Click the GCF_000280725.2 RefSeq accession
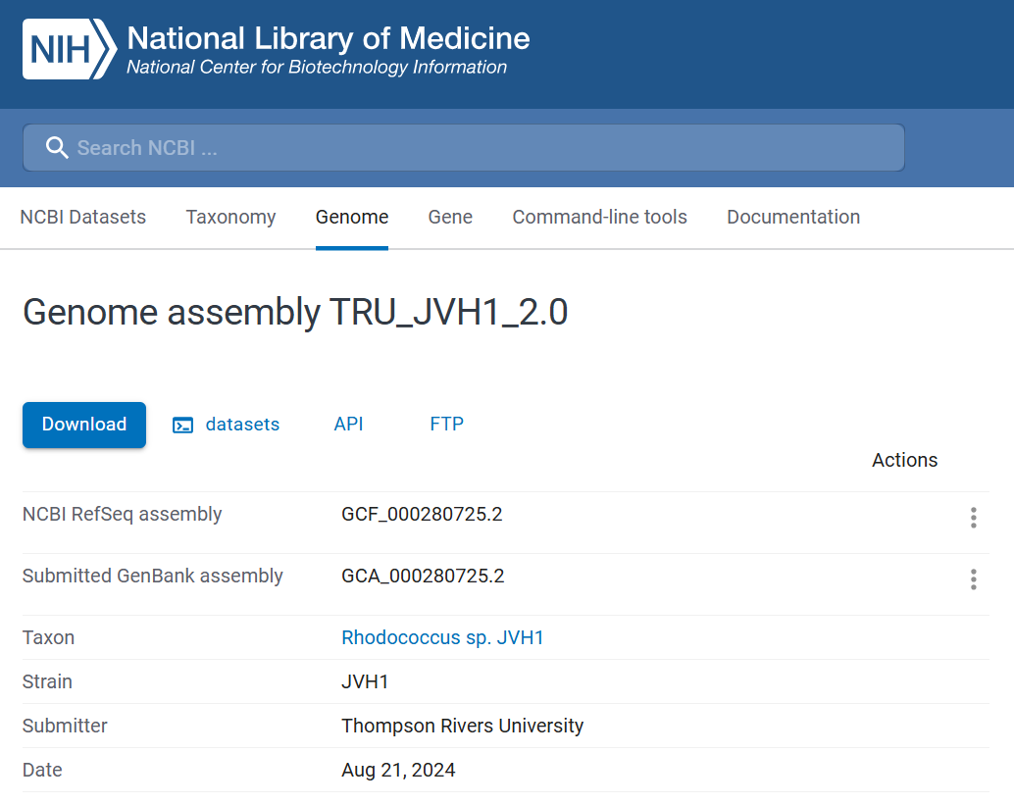The height and width of the screenshot is (804, 1014). coord(422,514)
